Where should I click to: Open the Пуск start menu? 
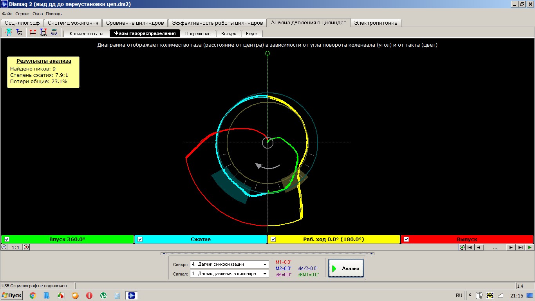coord(12,296)
